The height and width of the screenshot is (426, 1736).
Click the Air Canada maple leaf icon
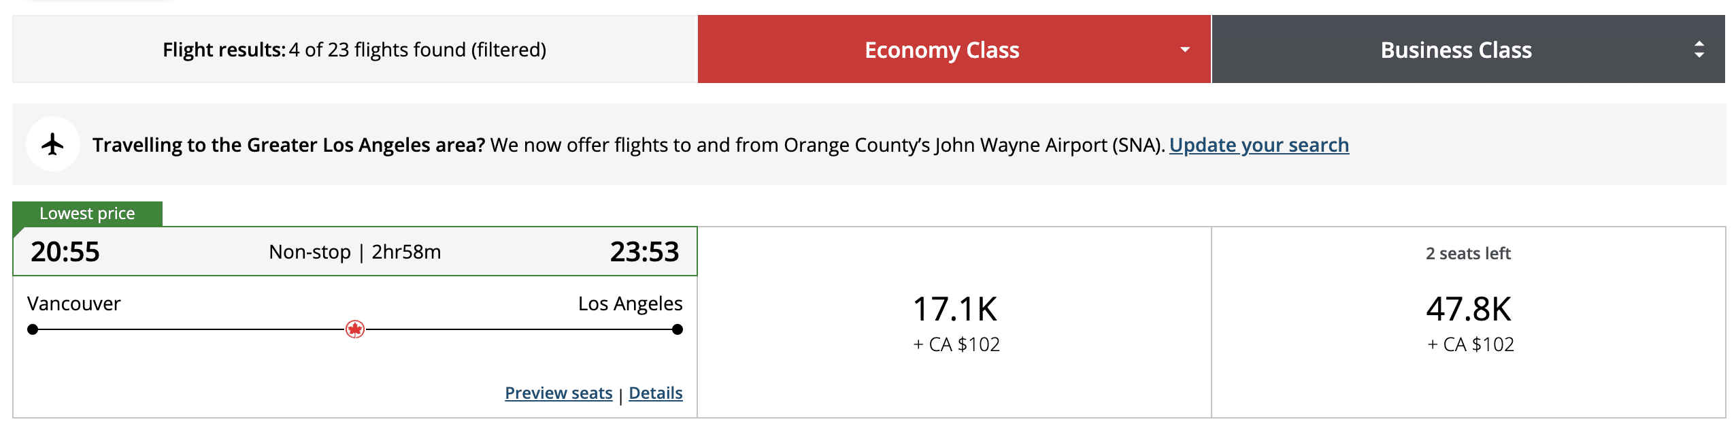click(354, 329)
